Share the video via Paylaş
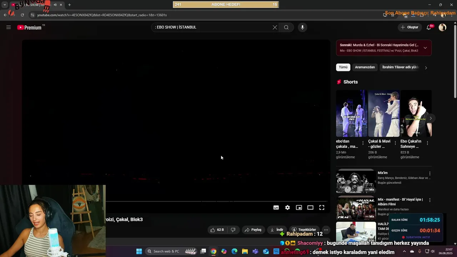The width and height of the screenshot is (457, 257). pyautogui.click(x=253, y=230)
